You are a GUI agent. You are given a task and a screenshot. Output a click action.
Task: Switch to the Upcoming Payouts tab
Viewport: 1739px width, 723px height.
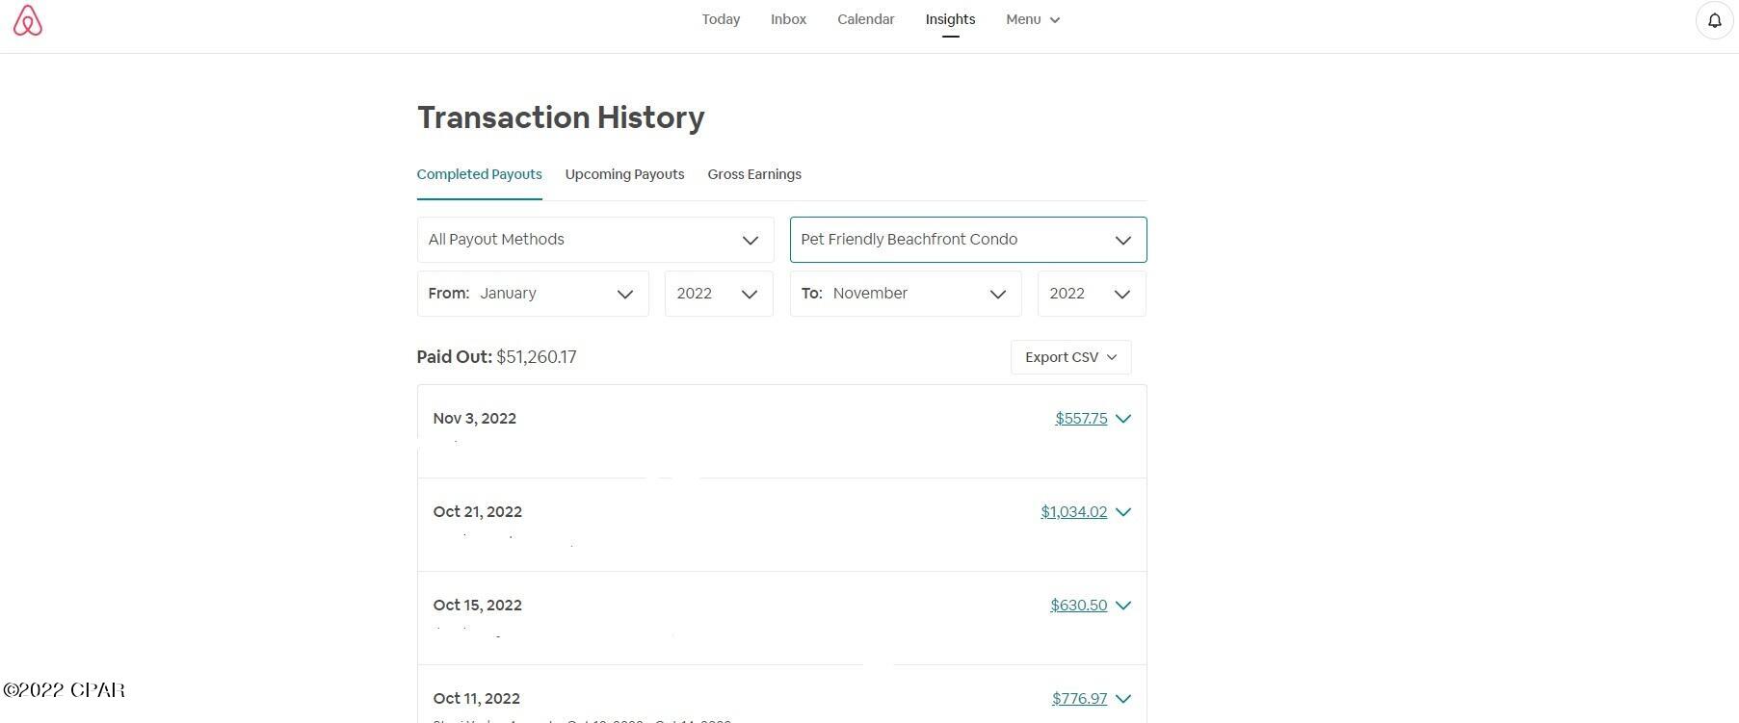(624, 174)
